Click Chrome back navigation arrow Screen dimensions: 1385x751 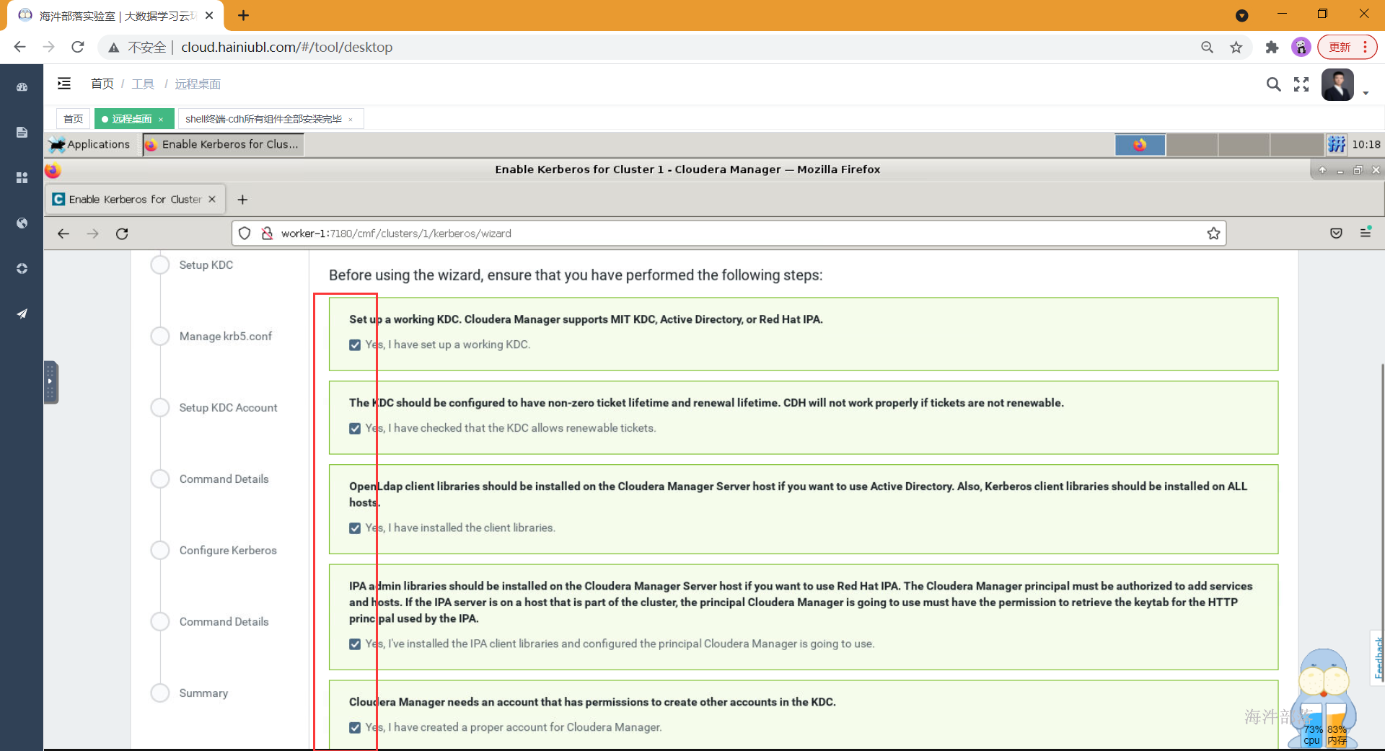[19, 47]
